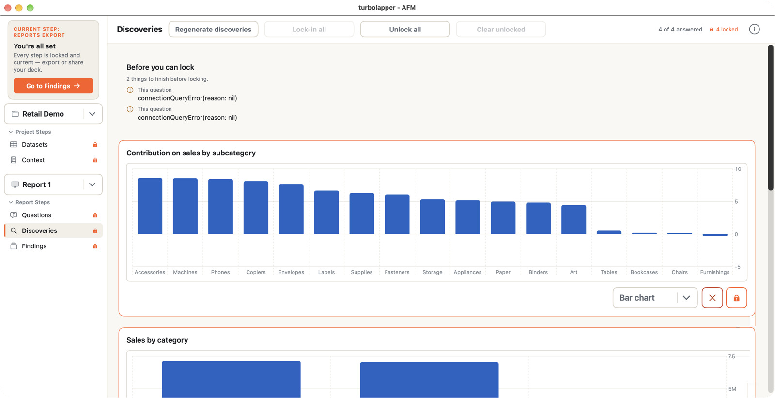Click the Datasets table icon in sidebar
The height and width of the screenshot is (398, 775).
click(14, 144)
